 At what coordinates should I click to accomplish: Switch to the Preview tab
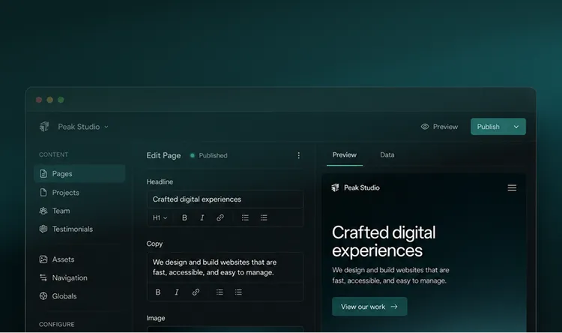[x=345, y=155]
